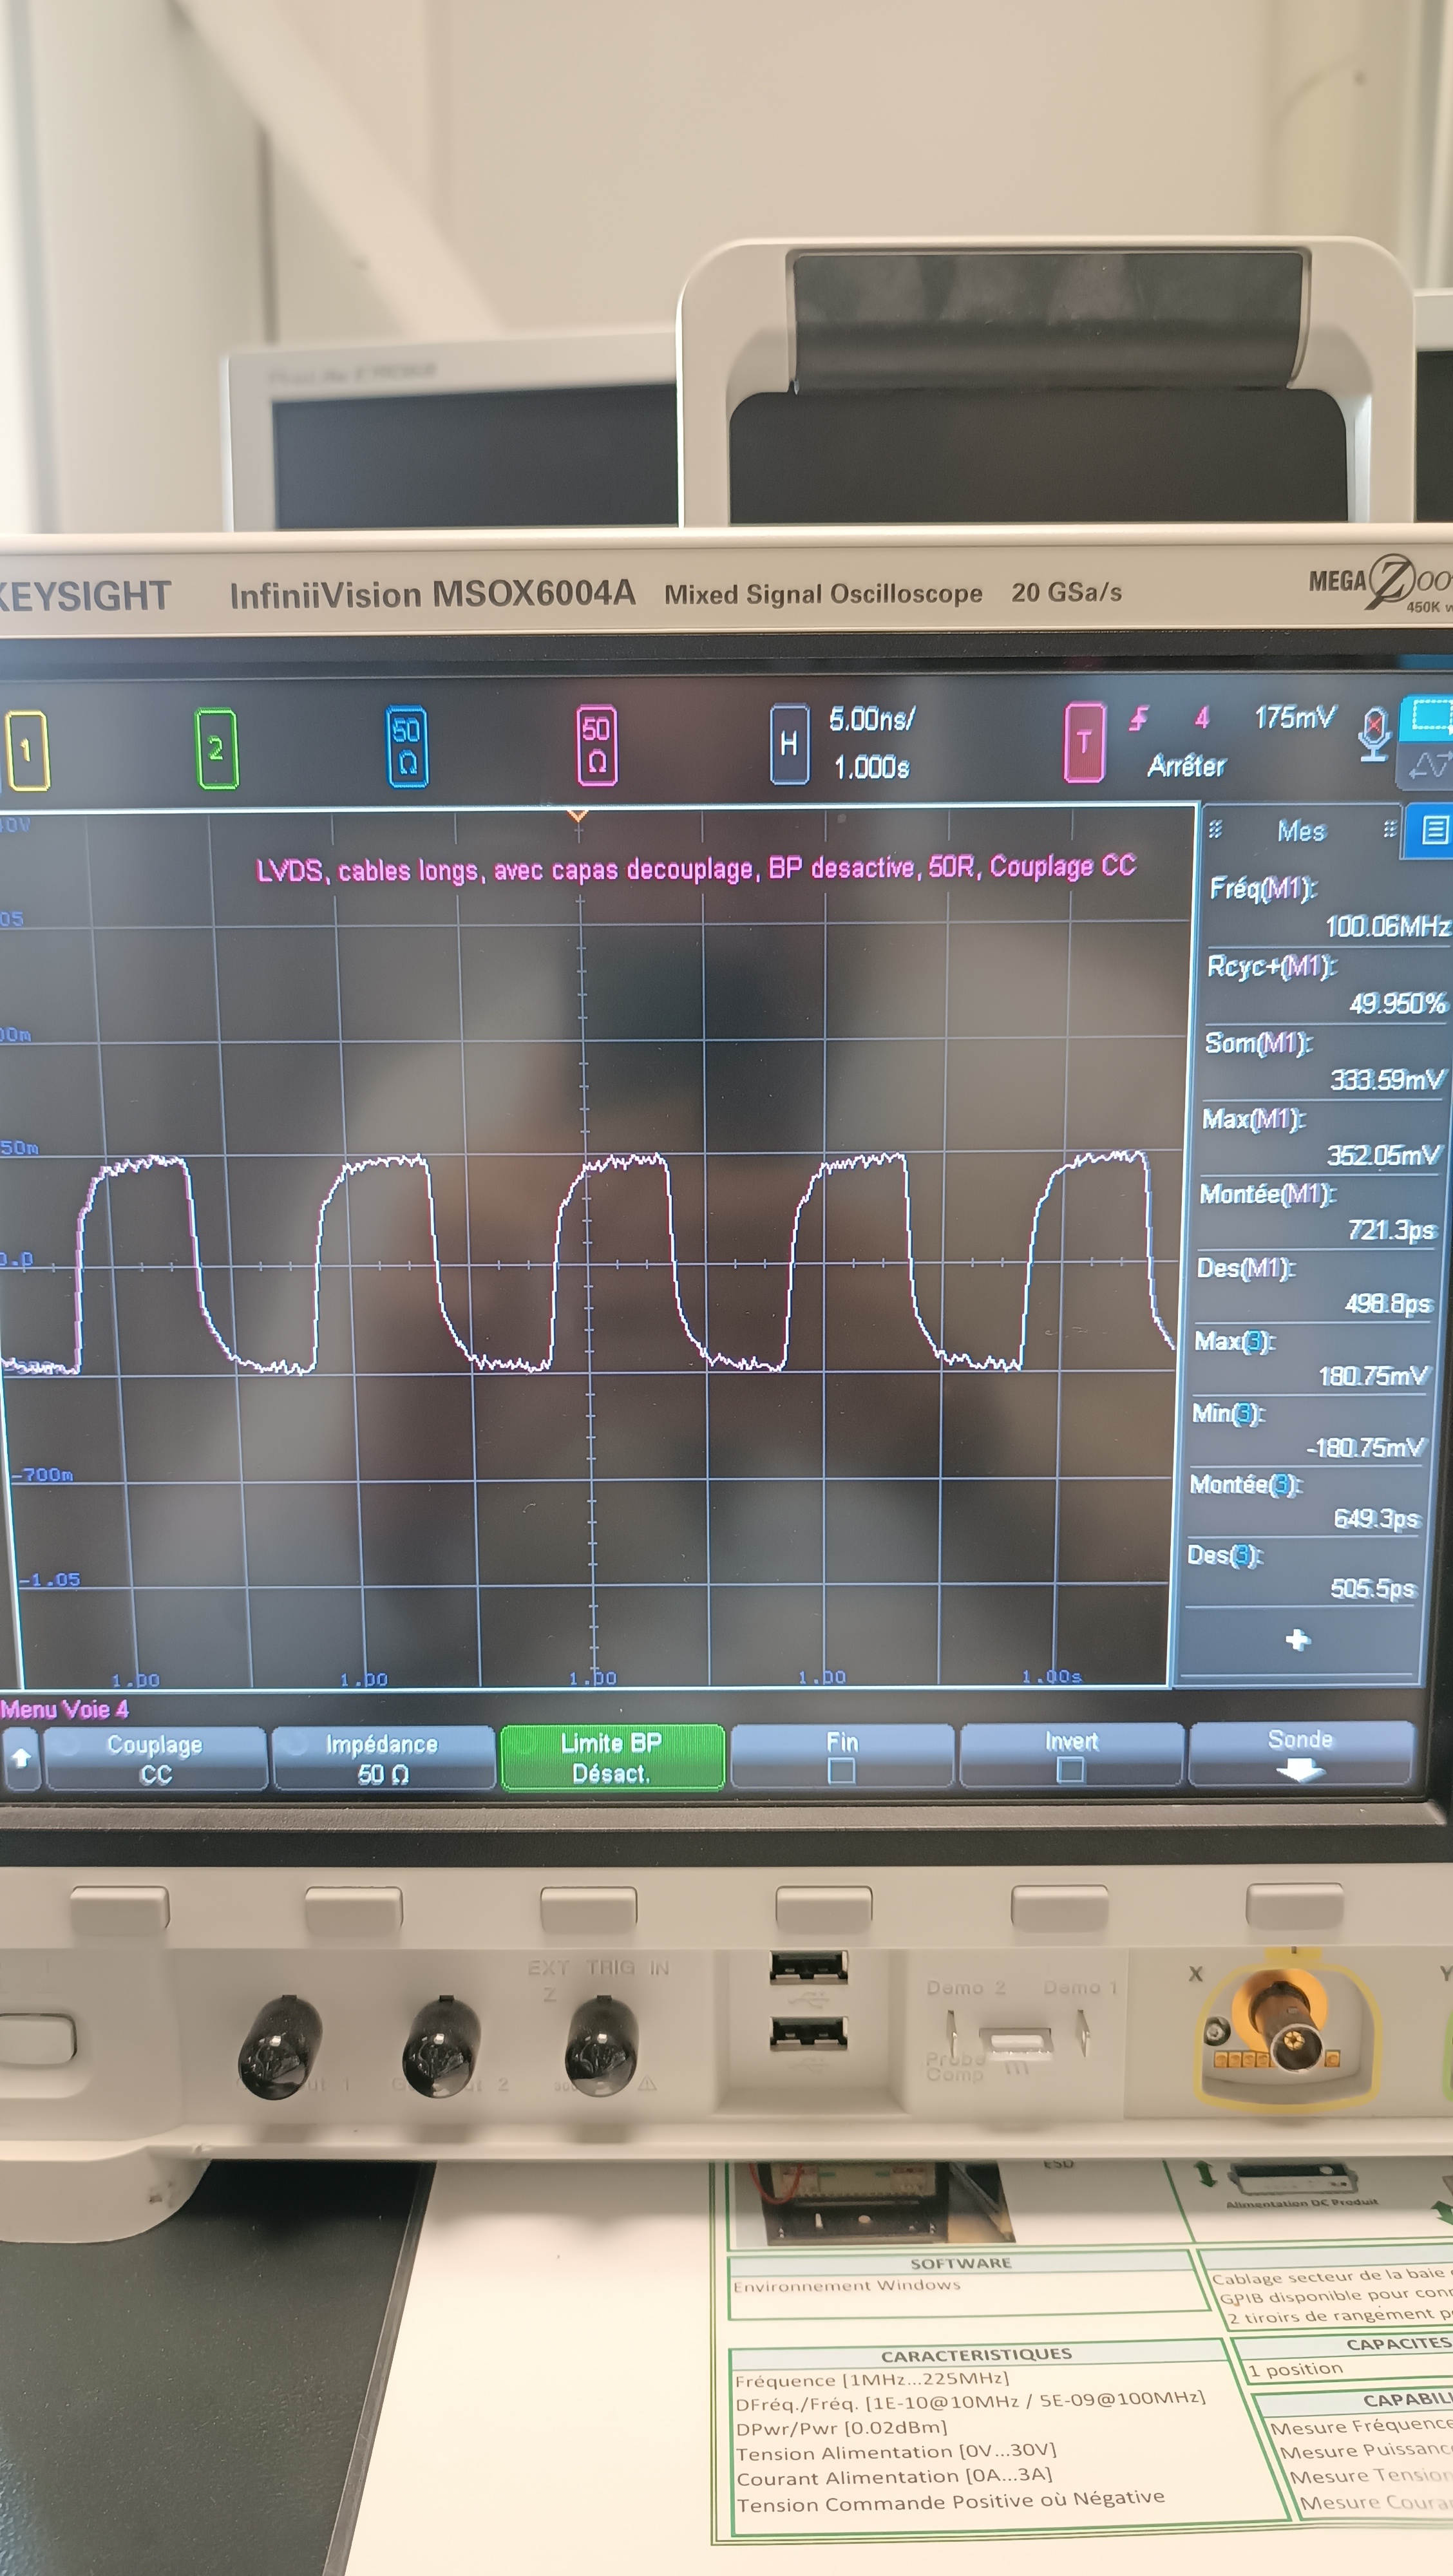Open the sidebar list panel icon

click(1434, 829)
